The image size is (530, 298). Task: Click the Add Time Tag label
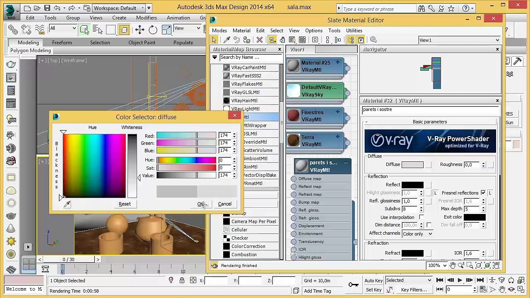click(318, 291)
